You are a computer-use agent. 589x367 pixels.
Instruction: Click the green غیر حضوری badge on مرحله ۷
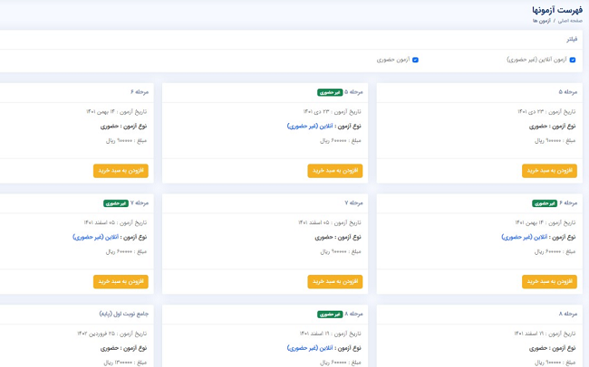[116, 203]
